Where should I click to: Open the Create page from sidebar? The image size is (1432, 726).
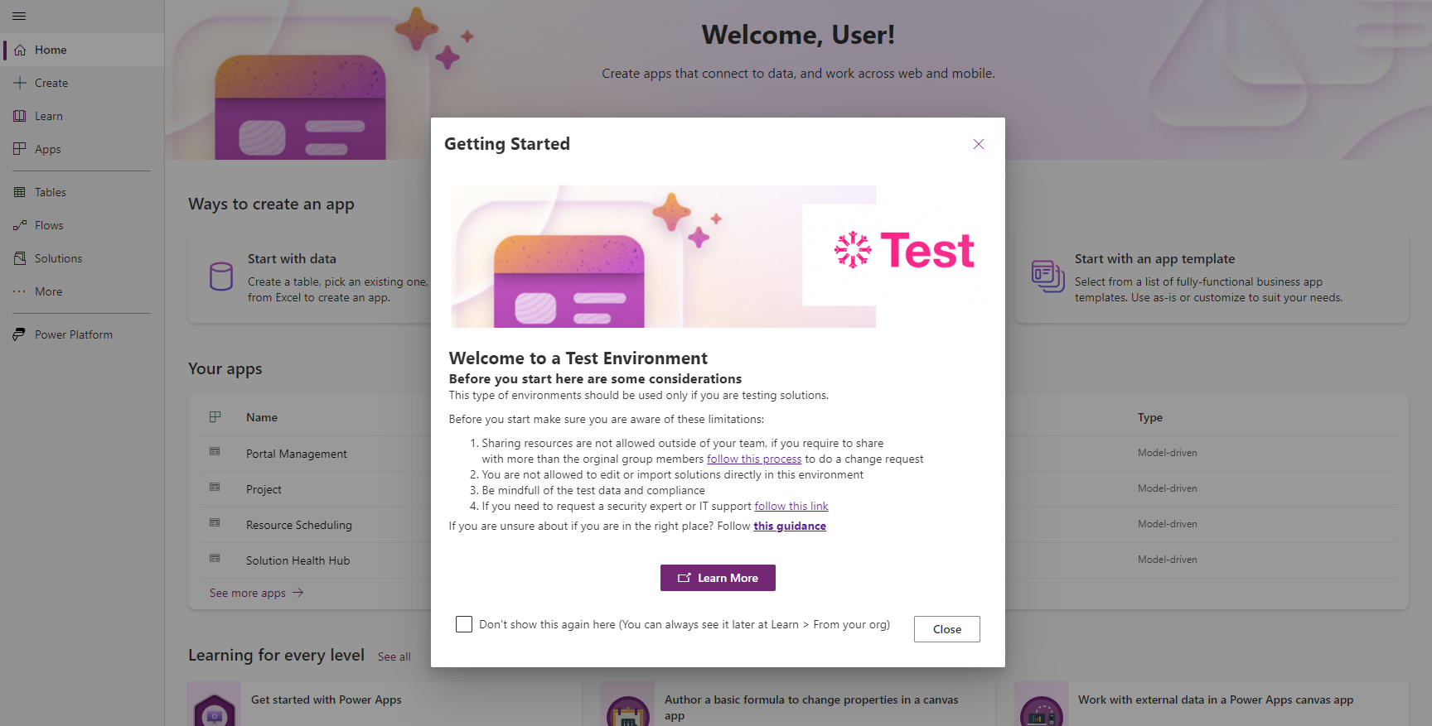point(82,83)
